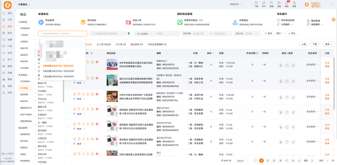Select the checkbox for the 春天色OPP100 row

pos(68,142)
